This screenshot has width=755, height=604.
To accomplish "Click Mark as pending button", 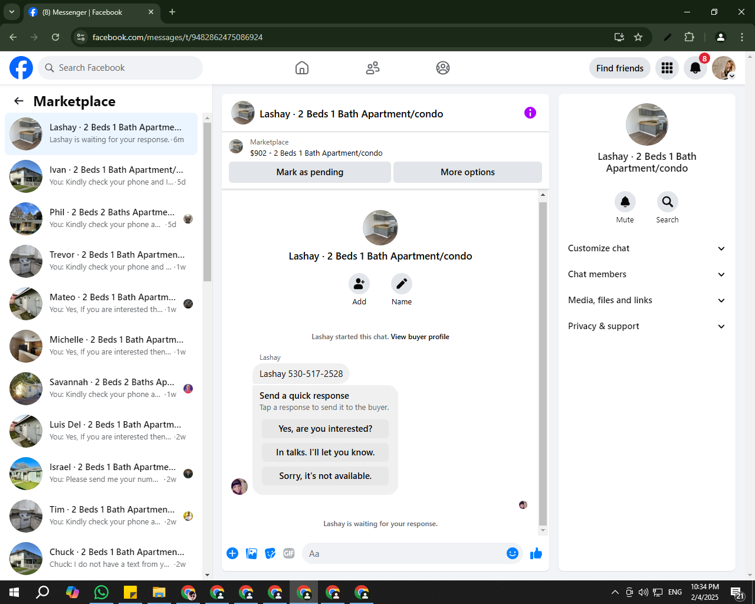I will point(310,172).
